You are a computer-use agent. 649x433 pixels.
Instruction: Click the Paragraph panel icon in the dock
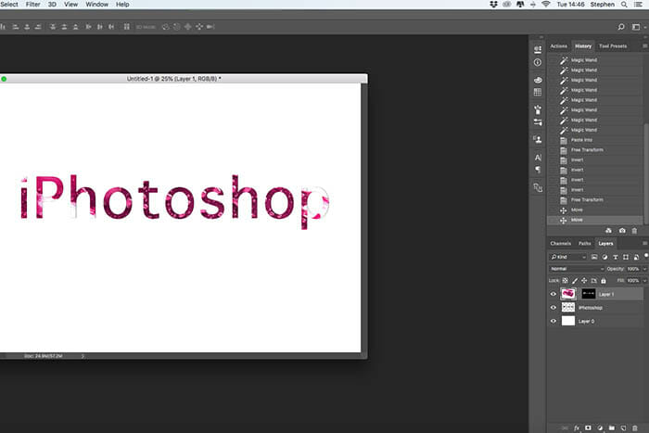pos(538,170)
